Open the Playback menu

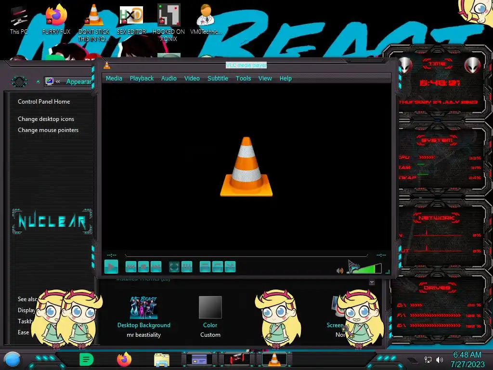click(x=142, y=79)
